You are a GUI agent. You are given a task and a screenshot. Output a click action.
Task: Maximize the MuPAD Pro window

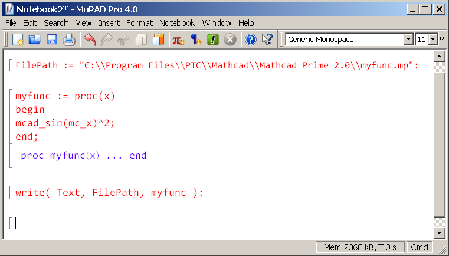tap(425, 9)
